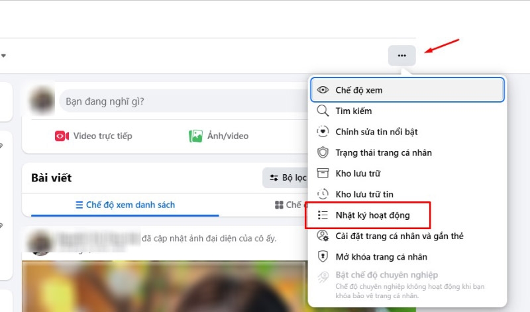Open 'Nhật ký hoạt động' activity log

[407, 215]
